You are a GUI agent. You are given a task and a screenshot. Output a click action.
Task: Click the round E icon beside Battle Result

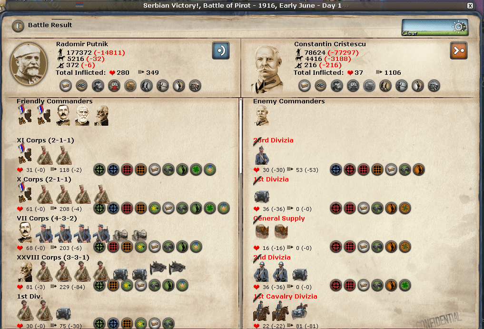18,26
